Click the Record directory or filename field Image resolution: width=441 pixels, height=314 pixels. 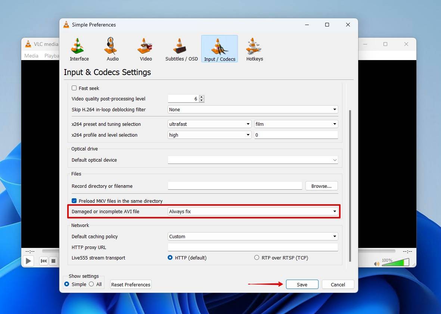click(x=235, y=186)
